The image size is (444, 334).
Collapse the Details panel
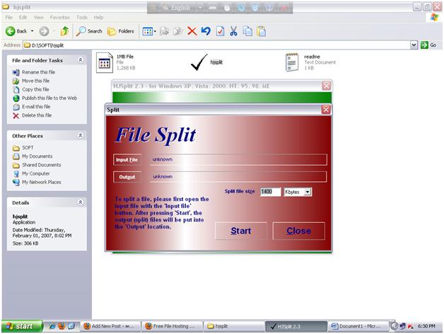click(x=81, y=202)
